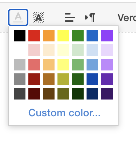Viewport: 136px width, 146px height.
Task: Choose the palest cream yellow swatch
Action: point(63,50)
